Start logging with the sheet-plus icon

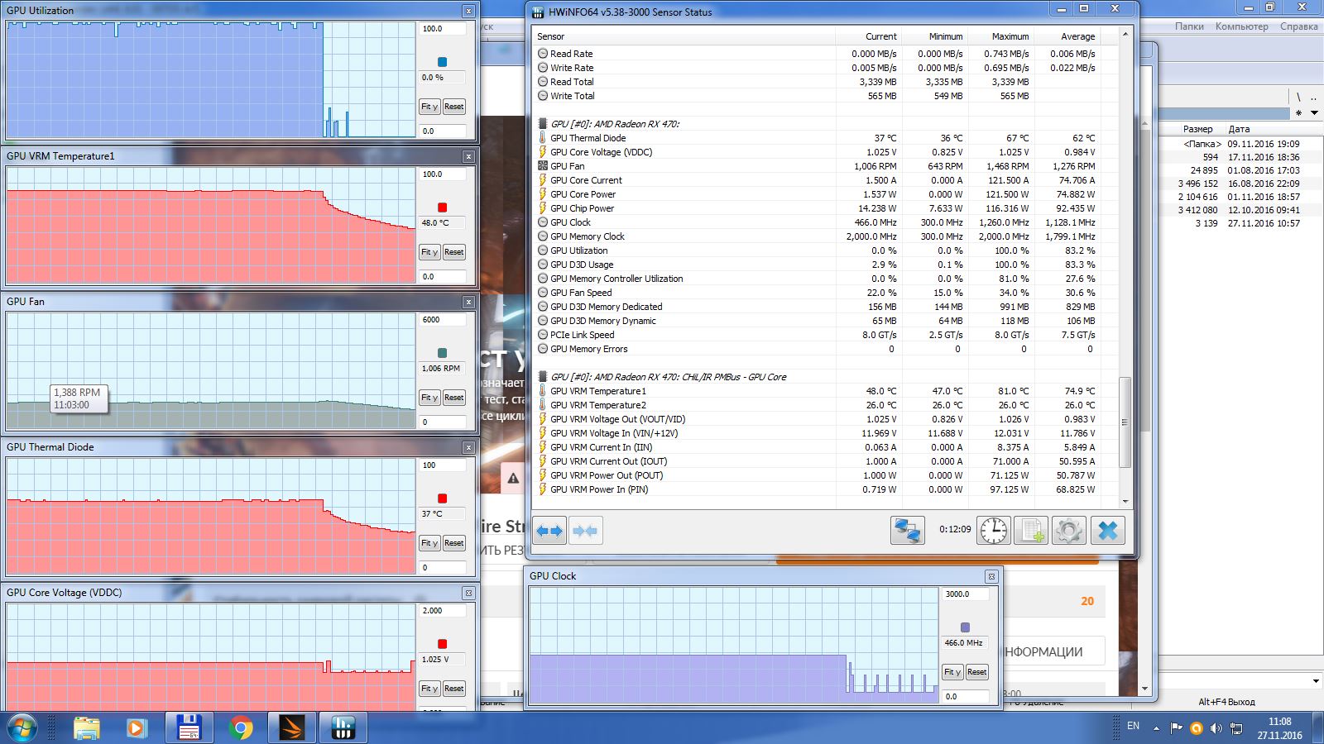click(1031, 531)
